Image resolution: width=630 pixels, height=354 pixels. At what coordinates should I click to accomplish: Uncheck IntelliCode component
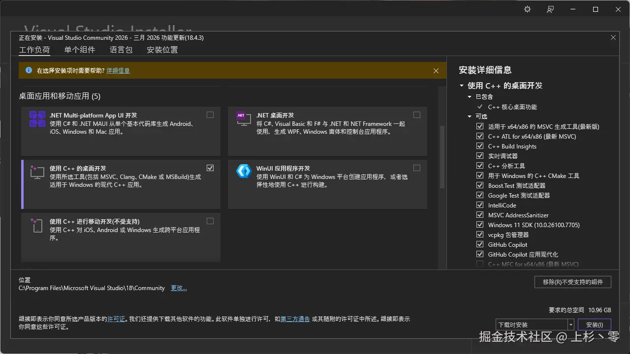click(480, 205)
